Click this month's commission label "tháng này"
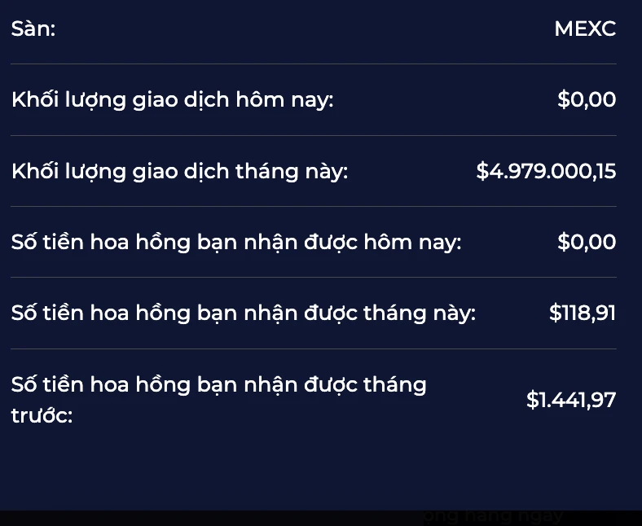The width and height of the screenshot is (642, 526). (244, 313)
